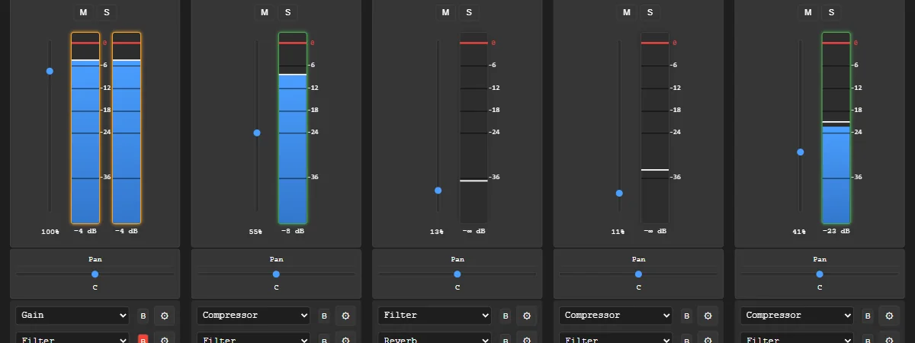Image resolution: width=915 pixels, height=343 pixels.
Task: Click the empty meter on the 11% channel
Action: [x=655, y=128]
